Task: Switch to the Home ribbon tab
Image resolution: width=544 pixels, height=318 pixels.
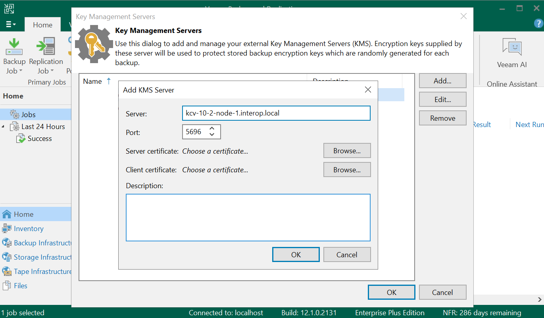Action: [x=42, y=25]
